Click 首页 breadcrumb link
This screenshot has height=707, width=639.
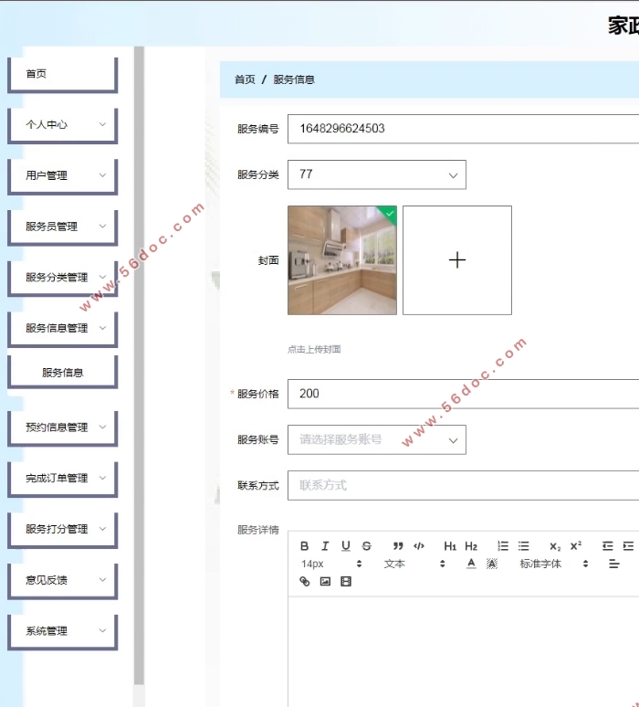[245, 79]
